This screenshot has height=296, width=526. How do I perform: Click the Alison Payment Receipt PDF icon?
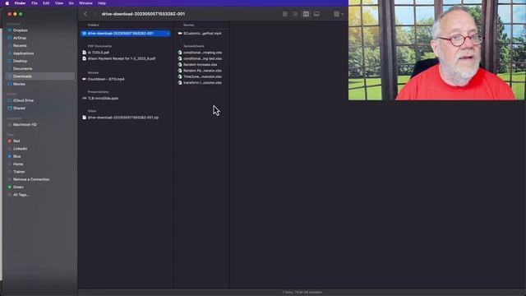[84, 58]
